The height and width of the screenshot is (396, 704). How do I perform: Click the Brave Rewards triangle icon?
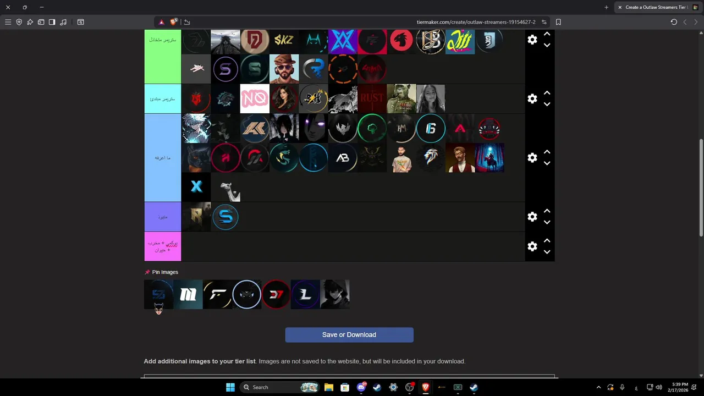(x=161, y=22)
